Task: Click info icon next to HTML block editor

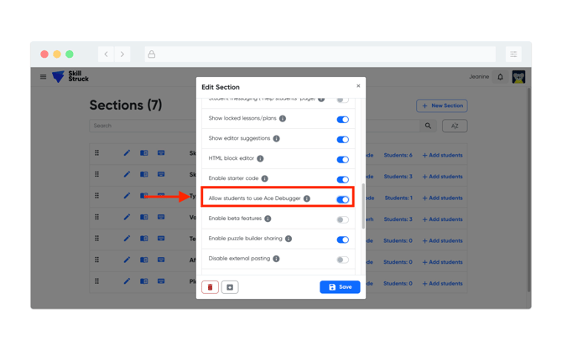Action: click(x=260, y=158)
